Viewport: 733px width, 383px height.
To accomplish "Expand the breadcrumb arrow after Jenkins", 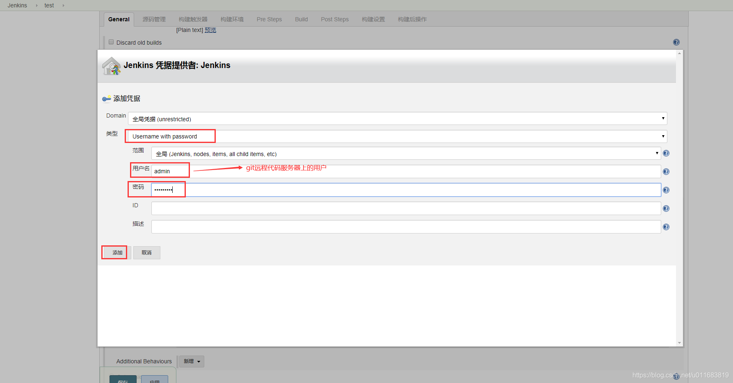I will [x=37, y=5].
